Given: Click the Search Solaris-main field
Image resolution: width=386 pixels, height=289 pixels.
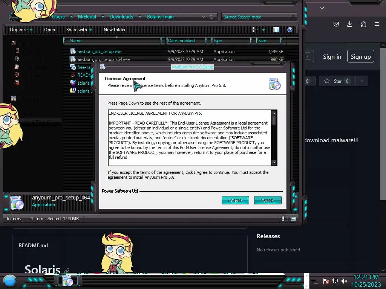Looking at the screenshot, I should click(259, 17).
